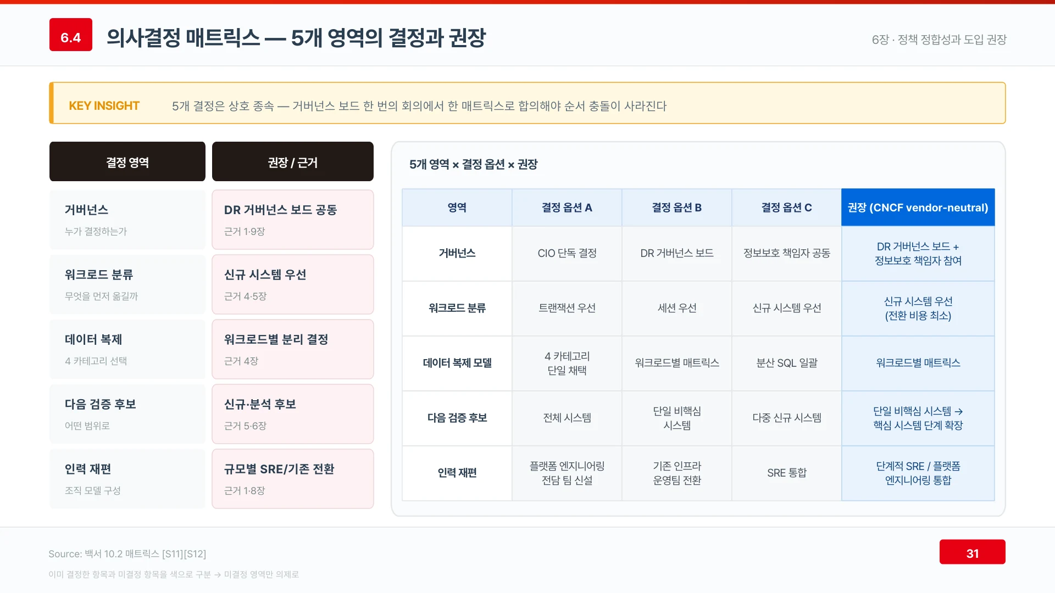The image size is (1055, 593).
Task: Click the table title '5개 영역 × 결정 옵션 × 권장'
Action: pos(473,164)
